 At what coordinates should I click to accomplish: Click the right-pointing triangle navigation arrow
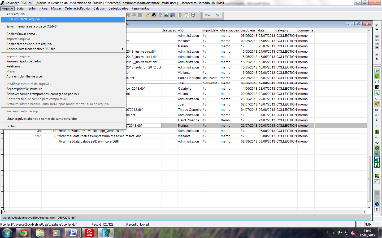[377, 44]
